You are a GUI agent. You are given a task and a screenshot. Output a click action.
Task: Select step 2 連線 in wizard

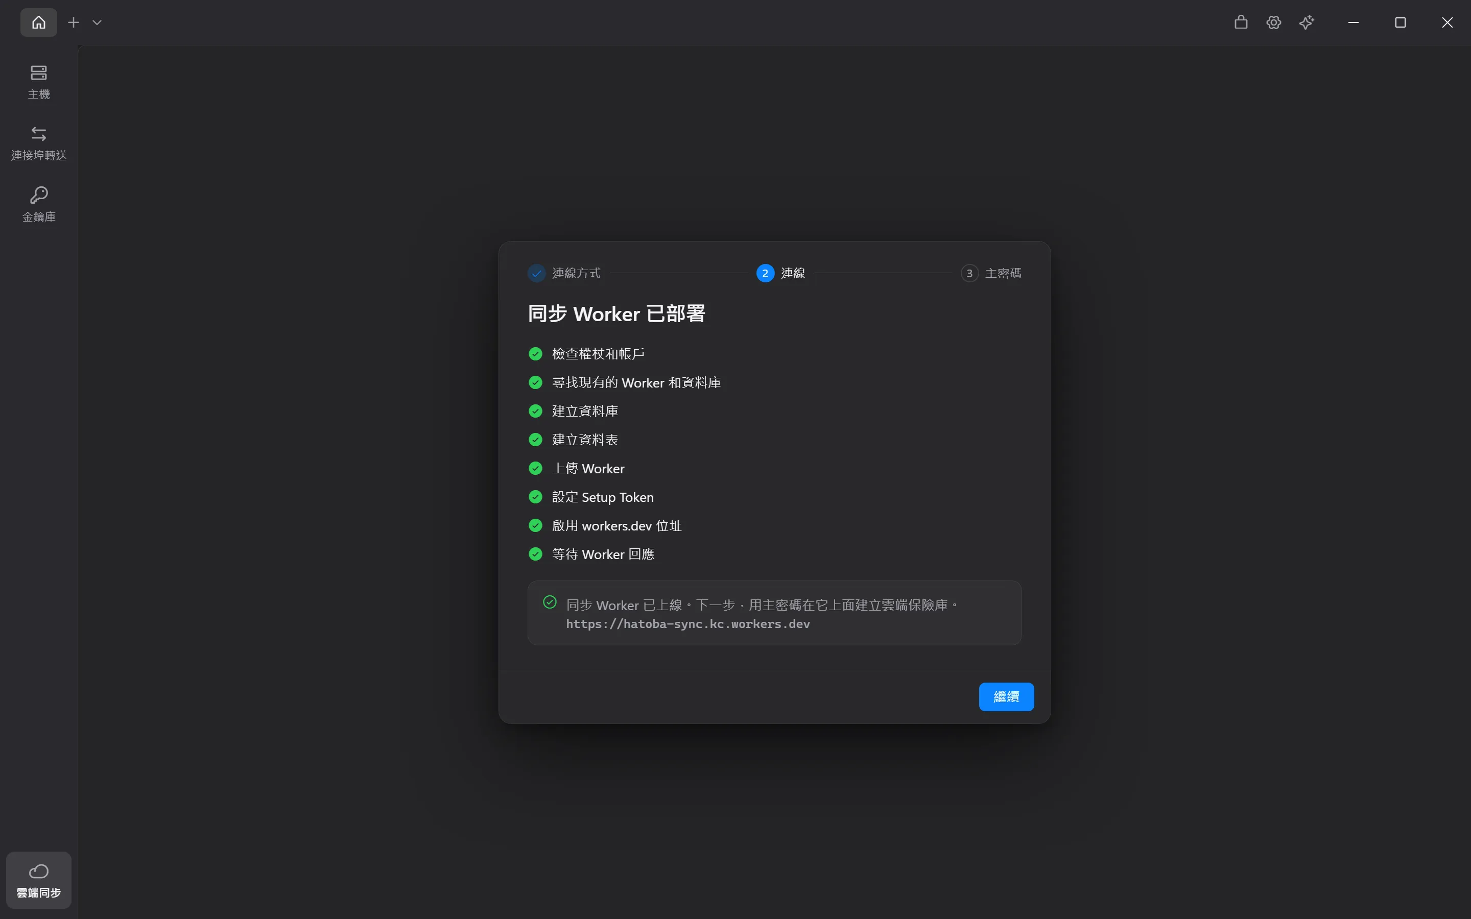tap(780, 273)
